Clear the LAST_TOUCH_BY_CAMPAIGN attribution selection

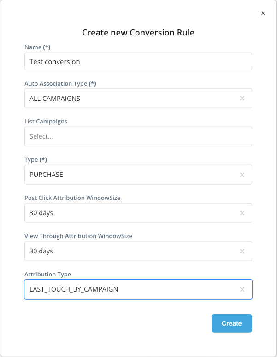point(242,289)
